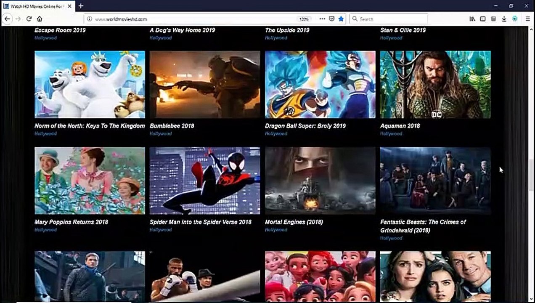Restore down the browser window
This screenshot has width=535, height=303.
pyautogui.click(x=511, y=6)
